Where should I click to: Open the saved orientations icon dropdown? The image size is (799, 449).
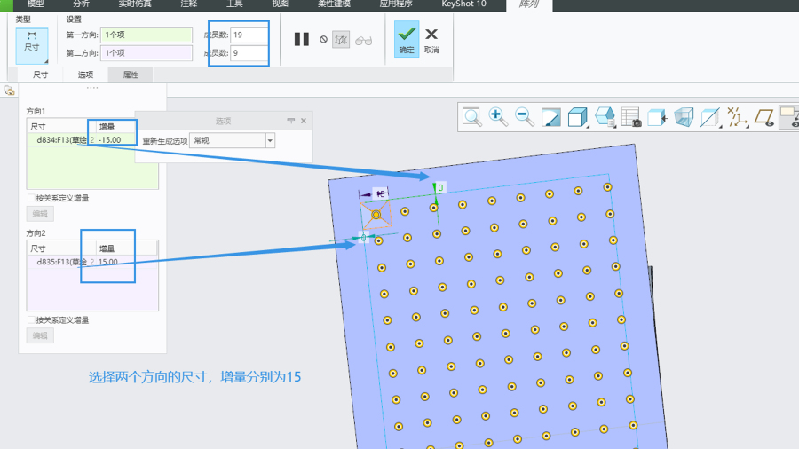click(605, 117)
